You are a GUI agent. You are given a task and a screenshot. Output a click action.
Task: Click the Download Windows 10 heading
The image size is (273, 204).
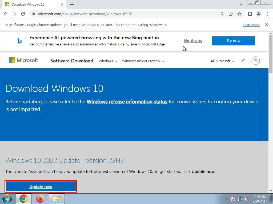pyautogui.click(x=54, y=88)
